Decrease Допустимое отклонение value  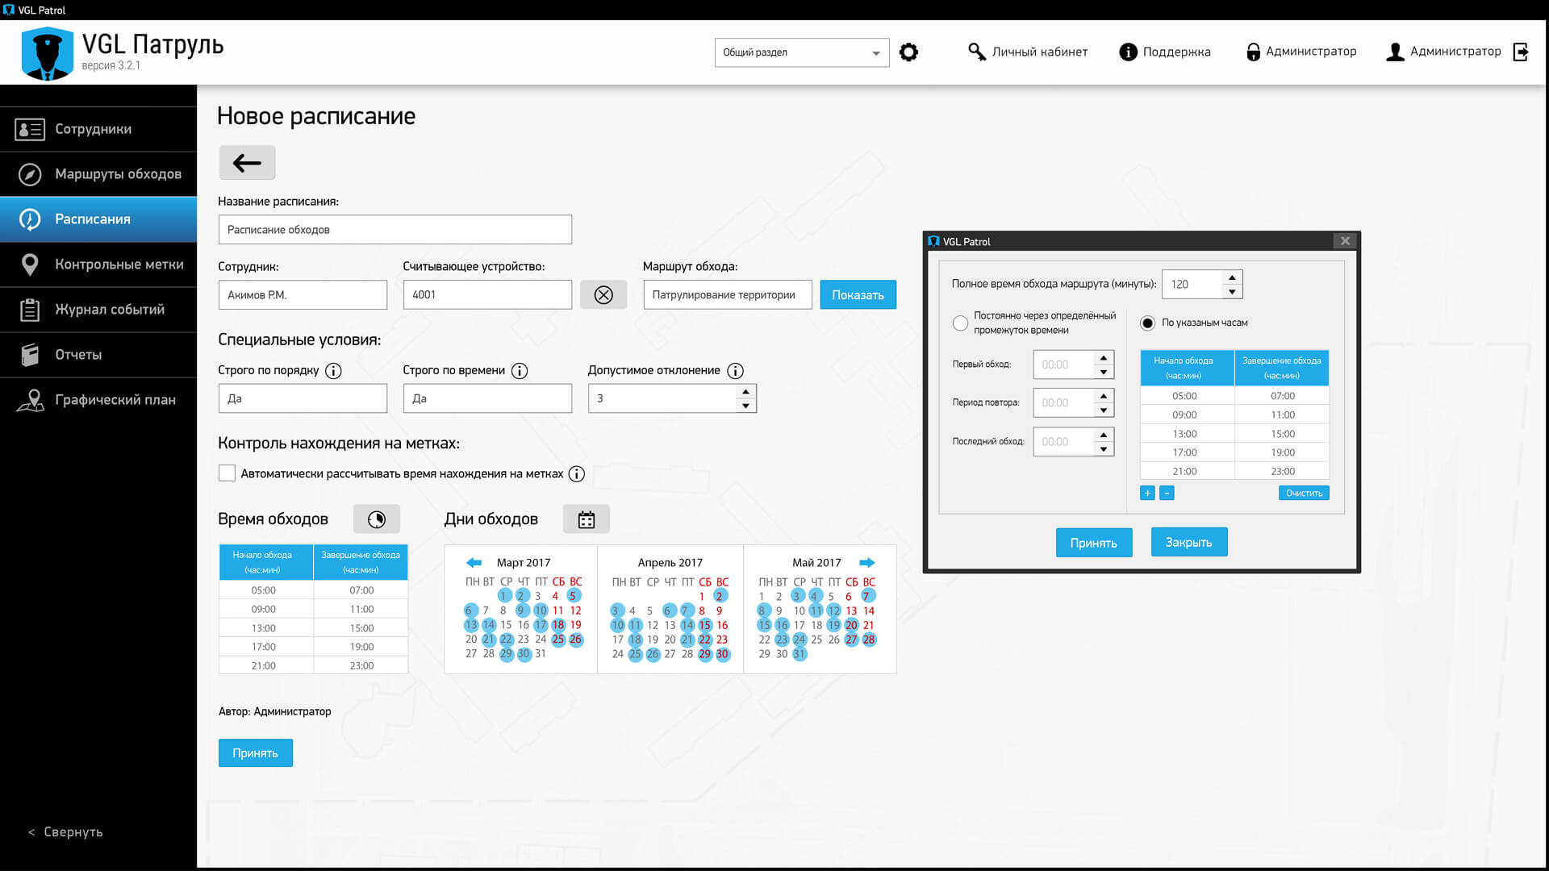[x=745, y=406]
